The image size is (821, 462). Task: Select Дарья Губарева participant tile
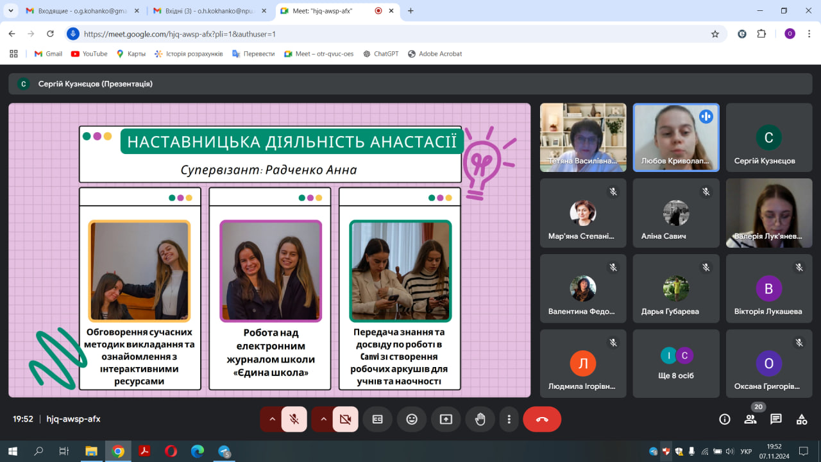click(x=676, y=289)
